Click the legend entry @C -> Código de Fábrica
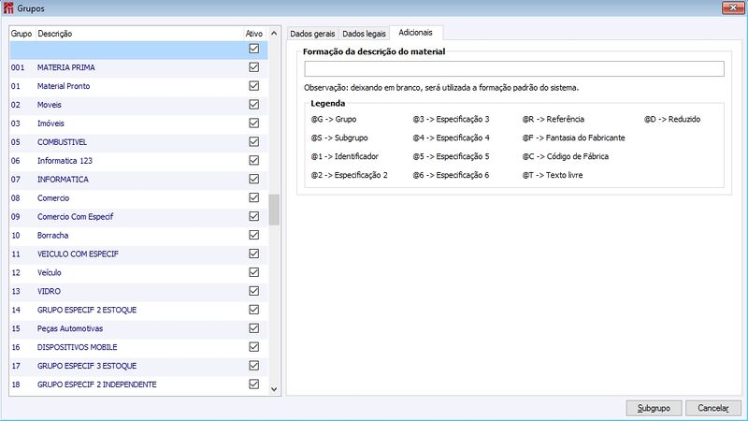Viewport: 748px width, 421px height. click(566, 156)
